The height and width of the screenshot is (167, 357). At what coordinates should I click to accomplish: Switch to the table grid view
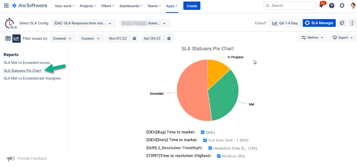point(8,39)
